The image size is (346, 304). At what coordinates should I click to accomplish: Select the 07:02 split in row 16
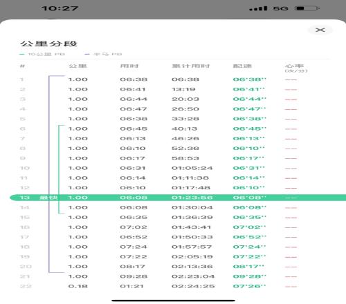point(134,227)
